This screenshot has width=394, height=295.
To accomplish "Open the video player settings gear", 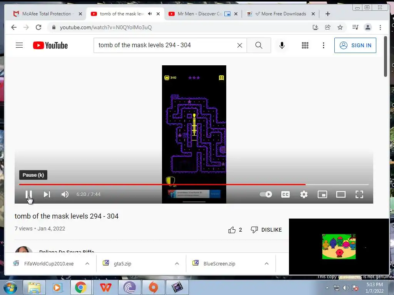I will (304, 194).
